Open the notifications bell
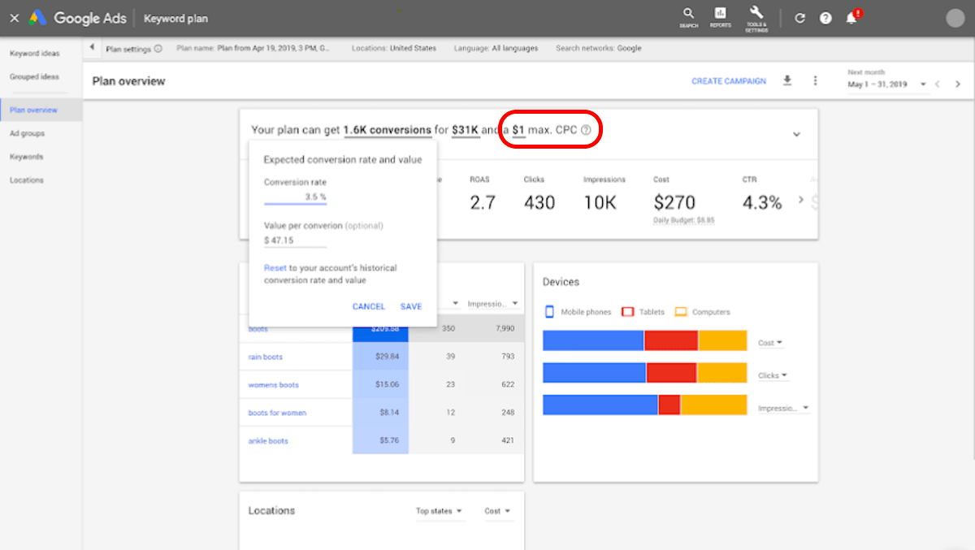975x550 pixels. coord(851,17)
